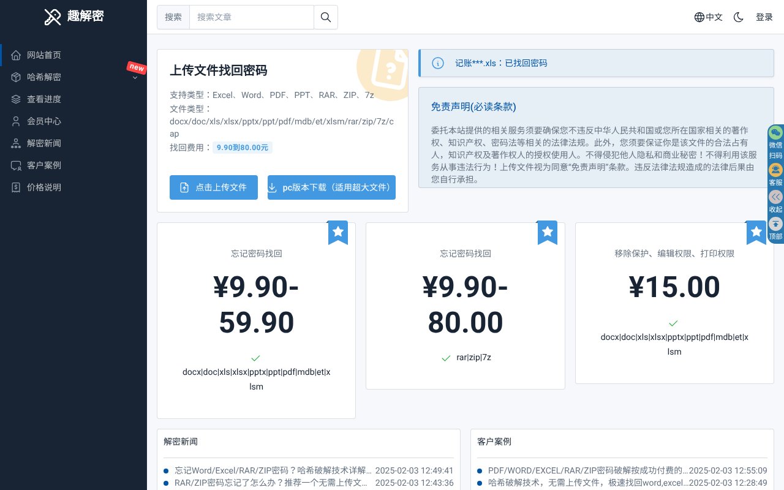This screenshot has width=784, height=490.
Task: Expand the 哈希解密 submenu chevron
Action: pos(135,78)
